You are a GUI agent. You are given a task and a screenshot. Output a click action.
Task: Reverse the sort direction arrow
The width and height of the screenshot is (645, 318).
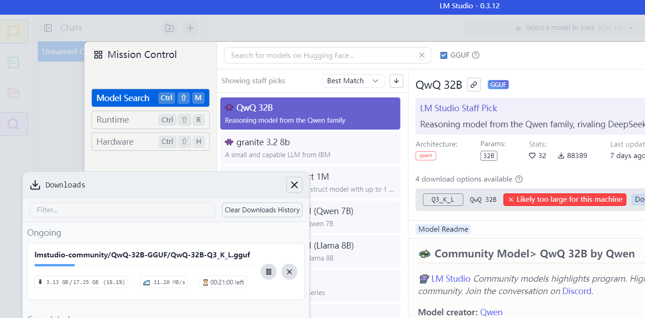click(x=396, y=80)
